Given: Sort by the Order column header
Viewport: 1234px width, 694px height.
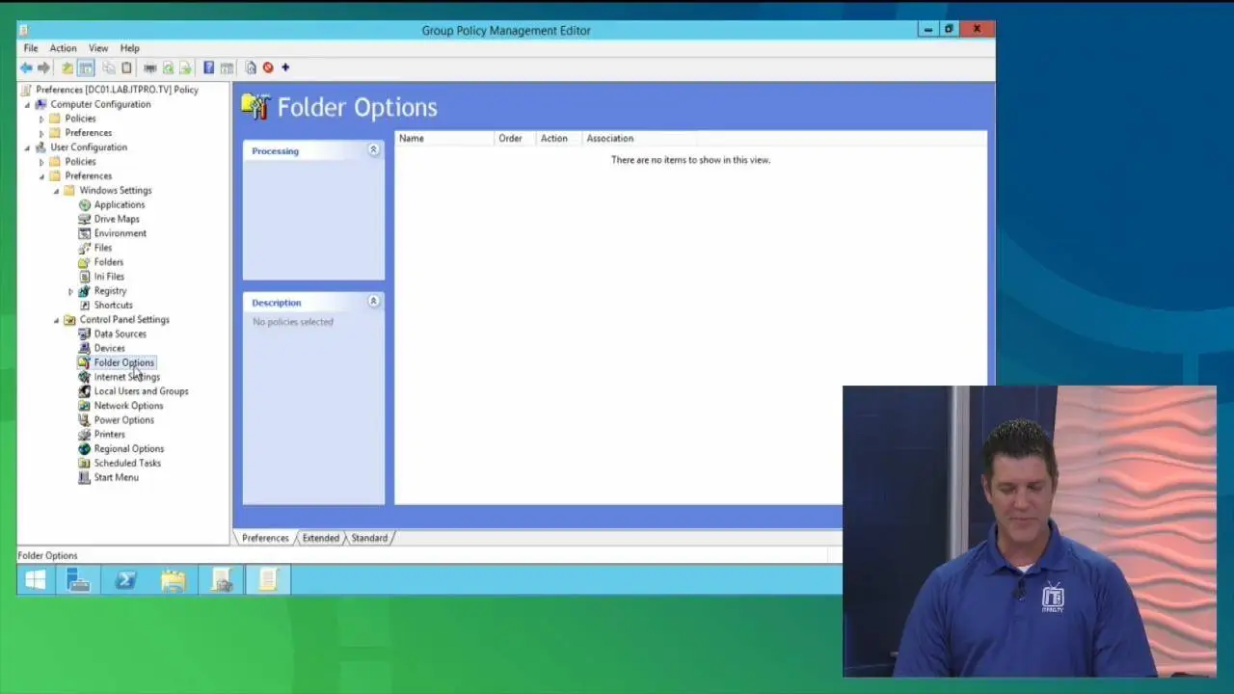Looking at the screenshot, I should 515,138.
